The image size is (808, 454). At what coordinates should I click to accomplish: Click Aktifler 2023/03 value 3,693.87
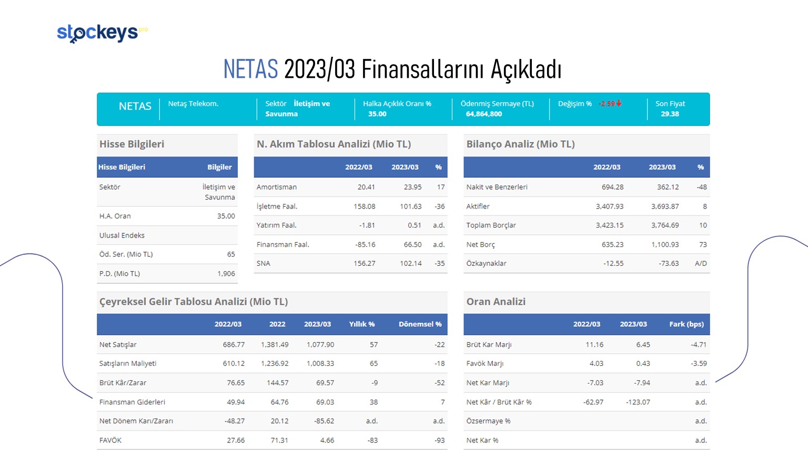tap(665, 206)
